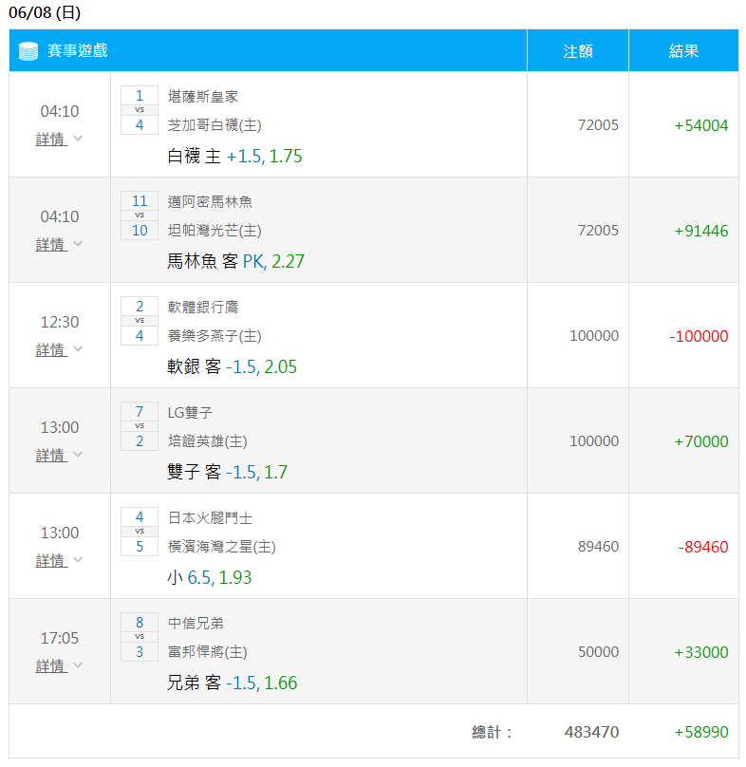Select the 小 6.5, 1.93 bet line
Image resolution: width=746 pixels, height=767 pixels.
tap(210, 577)
